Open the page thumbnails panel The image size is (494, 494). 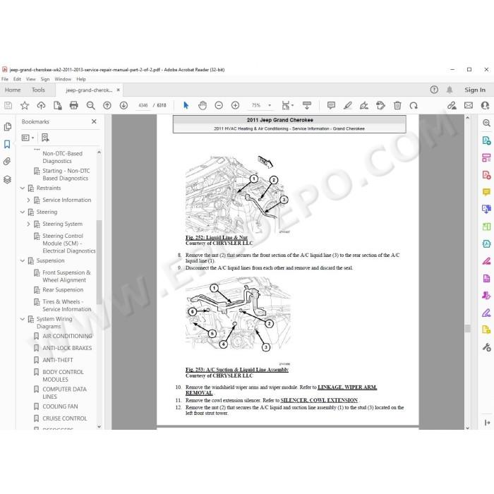click(8, 126)
